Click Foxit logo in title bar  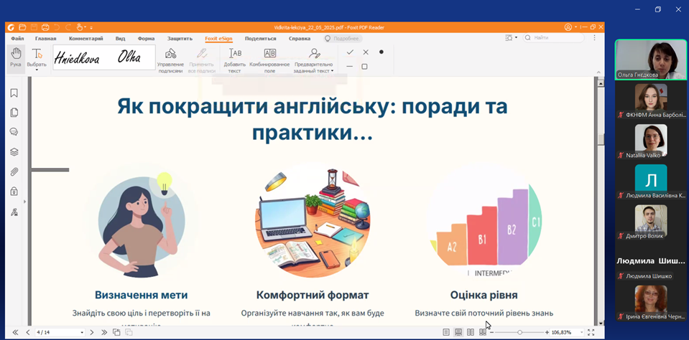[x=11, y=27]
